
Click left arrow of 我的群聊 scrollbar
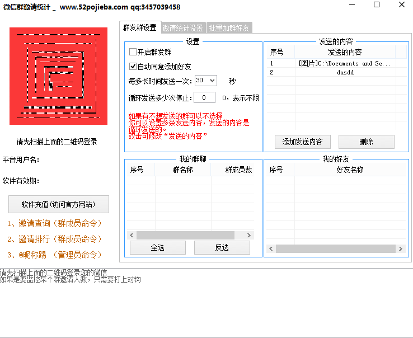coord(132,235)
